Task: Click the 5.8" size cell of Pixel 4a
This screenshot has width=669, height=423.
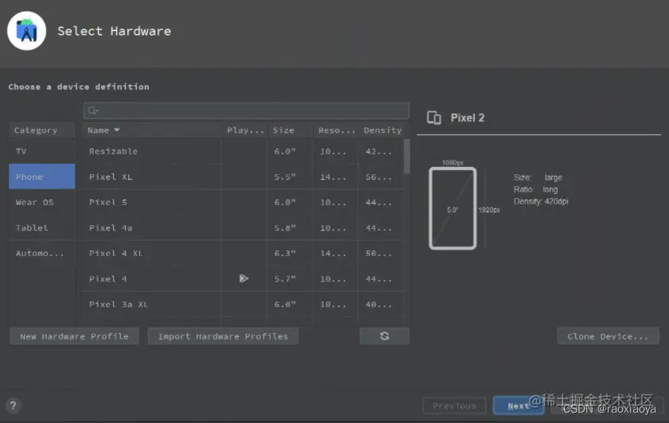Action: pyautogui.click(x=290, y=227)
